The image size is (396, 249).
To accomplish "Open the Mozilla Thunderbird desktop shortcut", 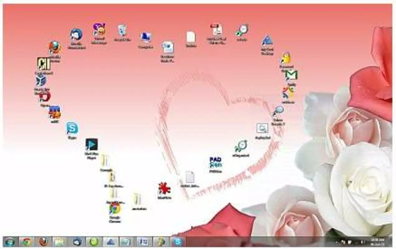I will pyautogui.click(x=76, y=35).
